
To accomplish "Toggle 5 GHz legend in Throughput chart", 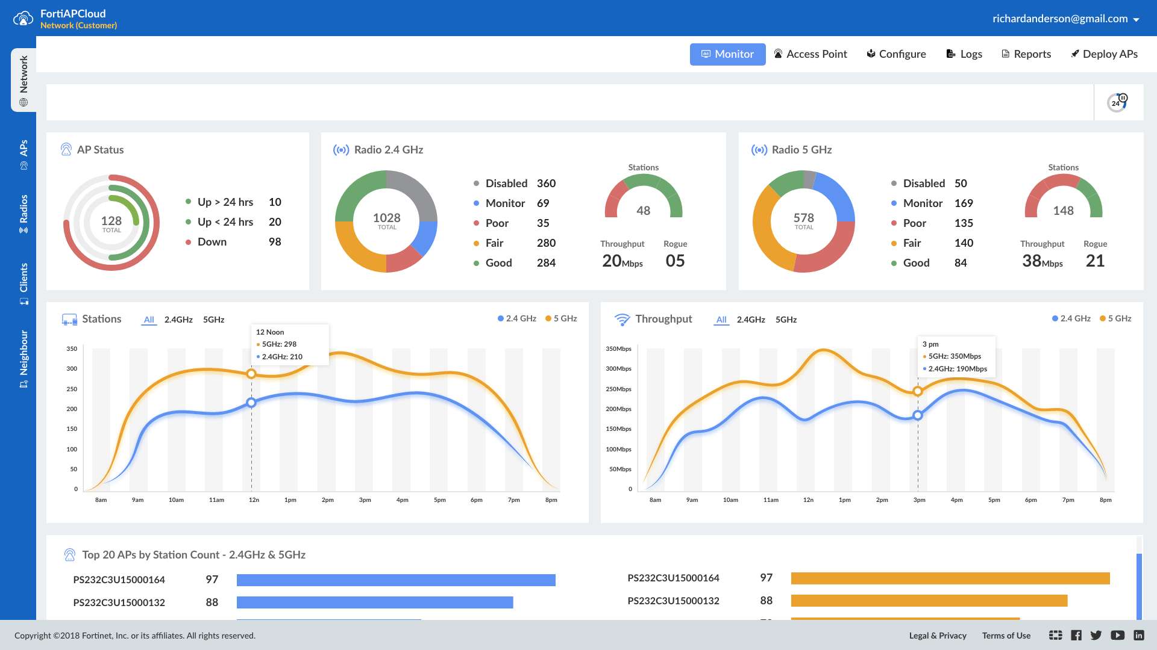I will [x=1115, y=319].
